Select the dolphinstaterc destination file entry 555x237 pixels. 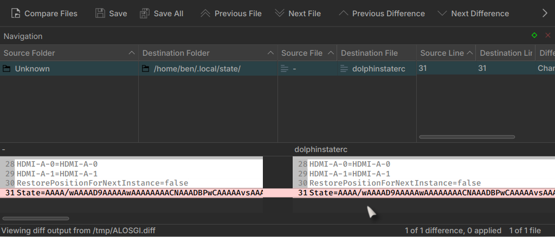point(378,69)
